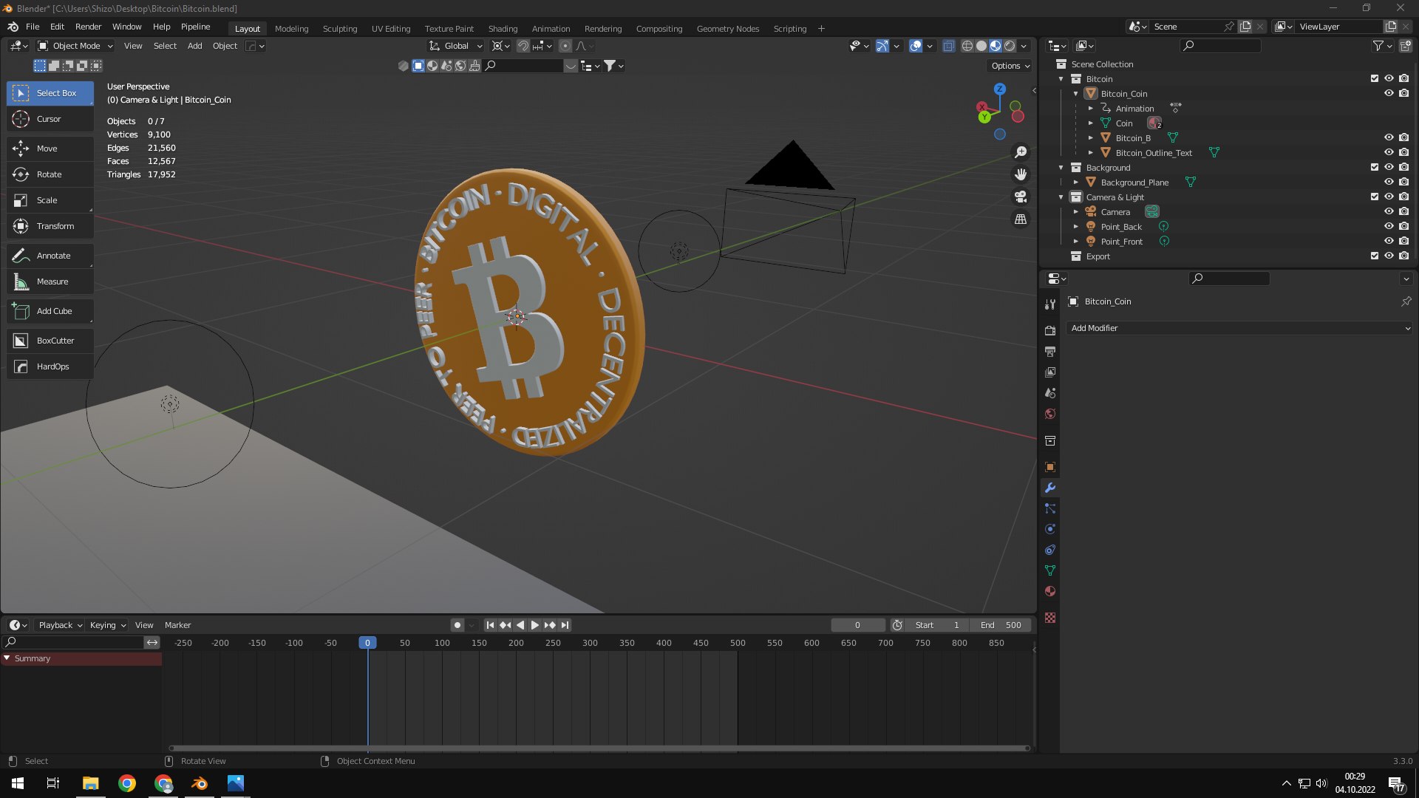Jump to the timeline start frame
This screenshot has height=798, width=1419.
click(x=490, y=625)
